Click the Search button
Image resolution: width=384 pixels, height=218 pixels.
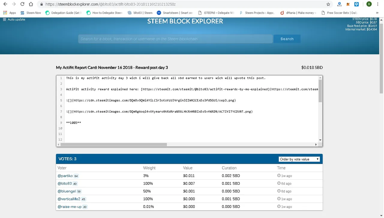[x=287, y=39]
